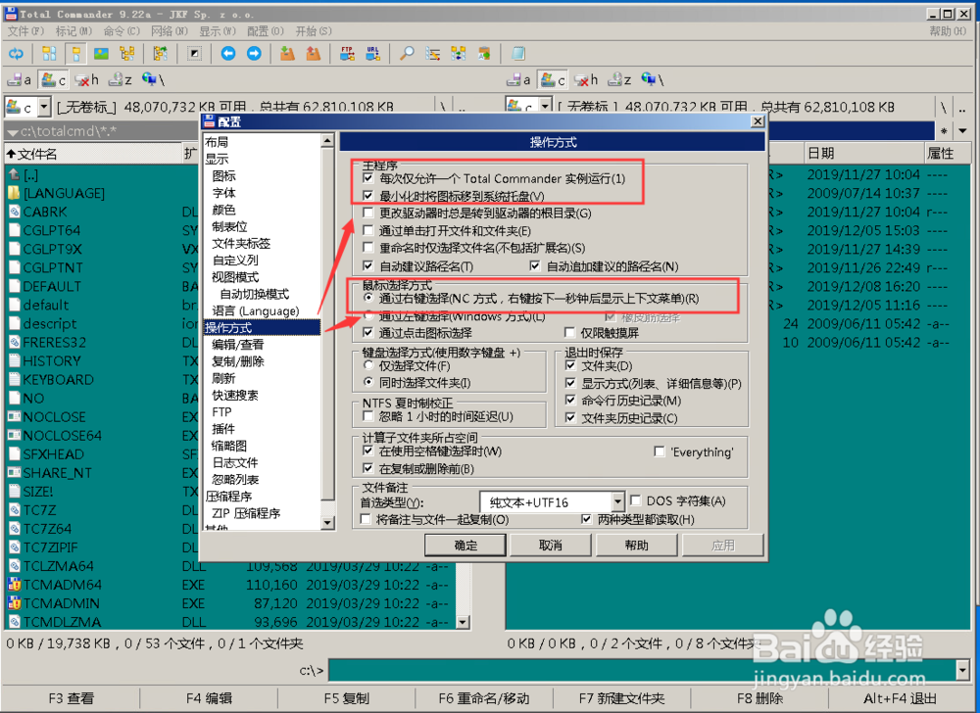The width and height of the screenshot is (980, 713).
Task: Open left panel path c:\totalcmd history arrow
Action: (x=12, y=132)
